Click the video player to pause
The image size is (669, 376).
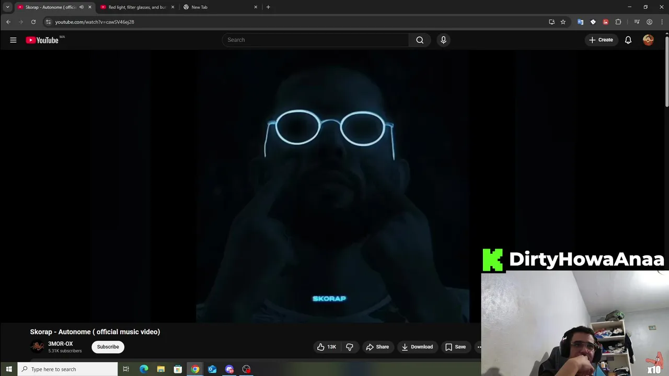[332, 186]
